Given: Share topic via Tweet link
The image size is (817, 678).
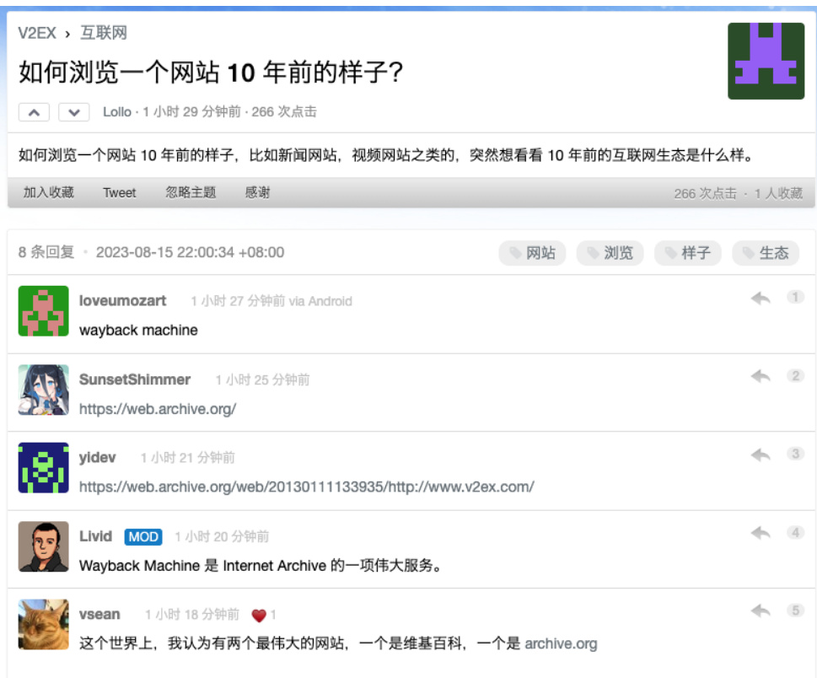Looking at the screenshot, I should coord(120,193).
